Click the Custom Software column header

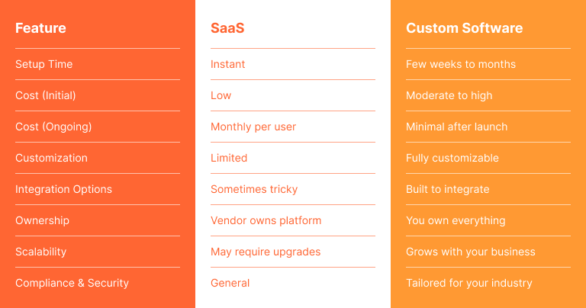click(464, 28)
